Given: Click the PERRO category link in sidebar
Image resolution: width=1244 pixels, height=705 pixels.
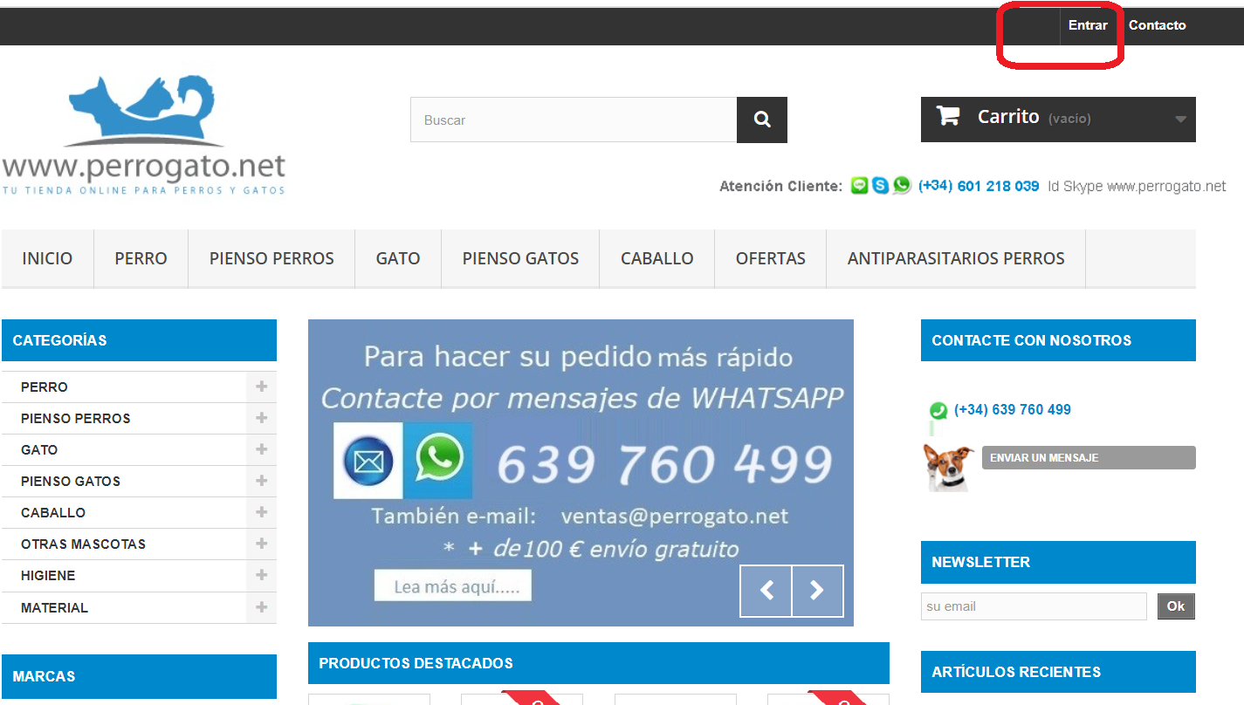Looking at the screenshot, I should pos(45,387).
